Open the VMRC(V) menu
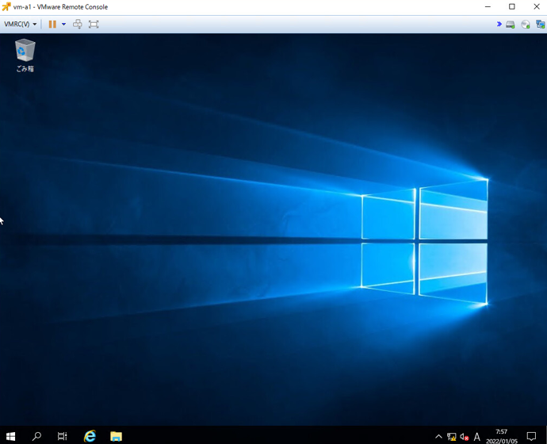The width and height of the screenshot is (547, 444). (21, 24)
